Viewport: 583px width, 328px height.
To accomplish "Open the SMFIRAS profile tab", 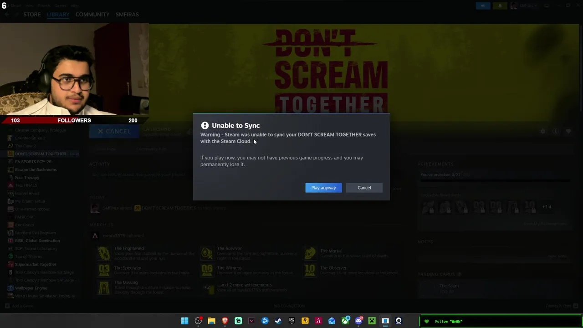I will pyautogui.click(x=127, y=15).
